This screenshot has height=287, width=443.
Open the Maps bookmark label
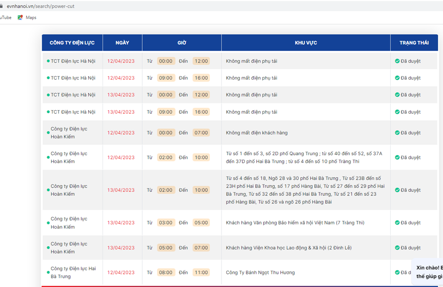click(31, 17)
